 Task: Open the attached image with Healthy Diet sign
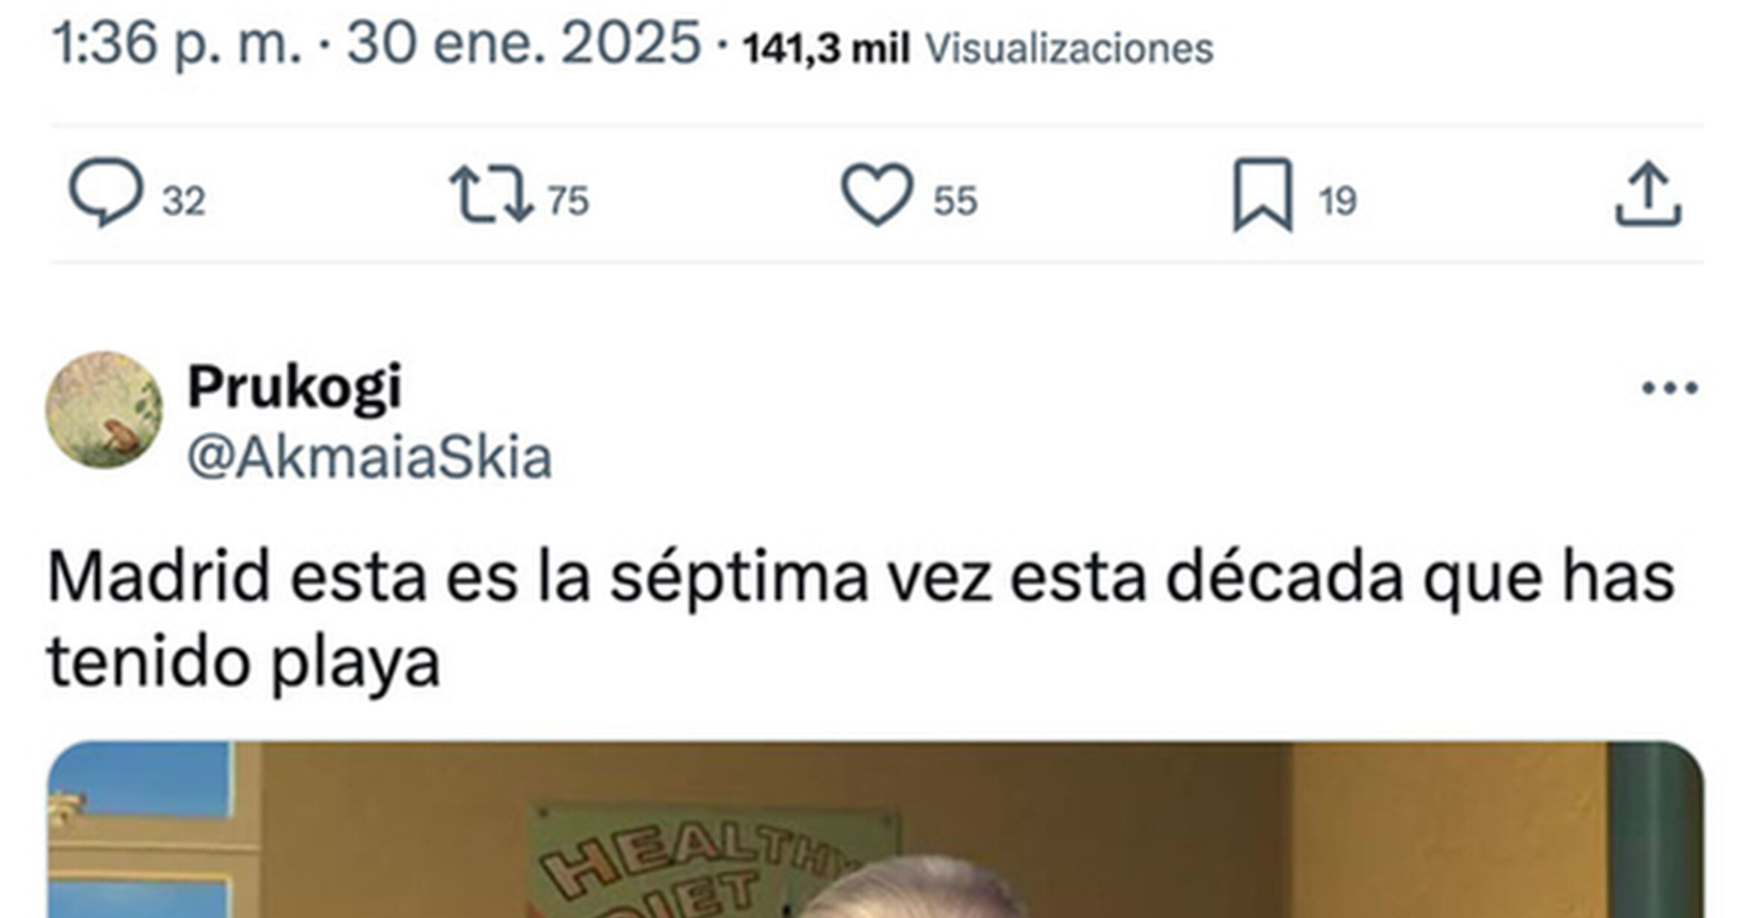click(875, 829)
